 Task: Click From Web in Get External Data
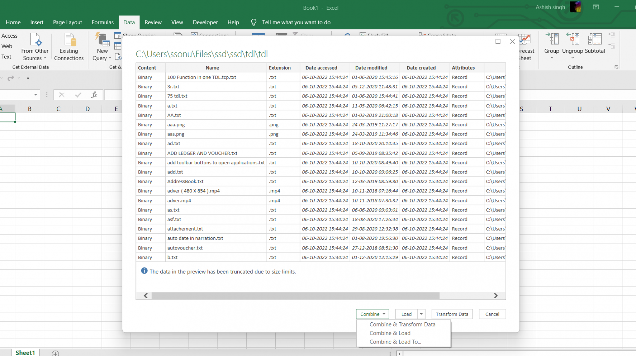7,46
